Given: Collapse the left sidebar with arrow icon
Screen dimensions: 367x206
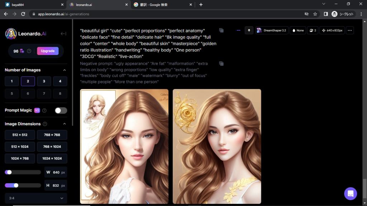Looking at the screenshot, I should [x=63, y=34].
